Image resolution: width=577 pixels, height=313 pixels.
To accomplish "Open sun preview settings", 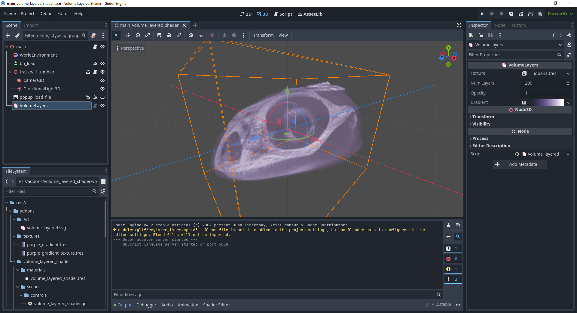I will click(224, 35).
